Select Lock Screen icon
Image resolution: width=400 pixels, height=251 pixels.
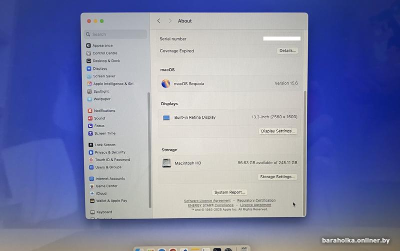click(x=90, y=145)
